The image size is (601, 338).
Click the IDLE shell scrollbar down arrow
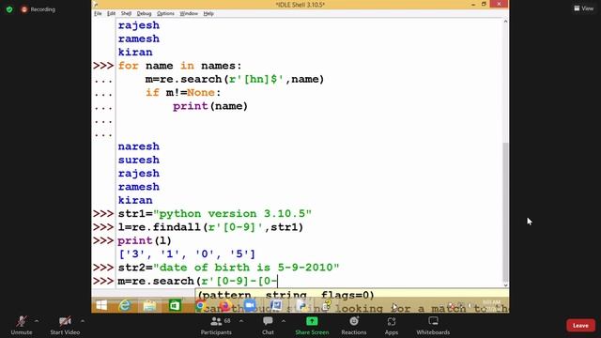[505, 284]
